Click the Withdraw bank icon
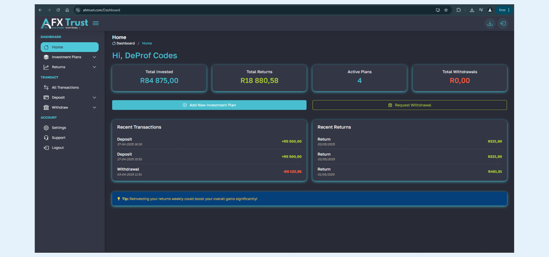The width and height of the screenshot is (549, 257). tap(46, 107)
